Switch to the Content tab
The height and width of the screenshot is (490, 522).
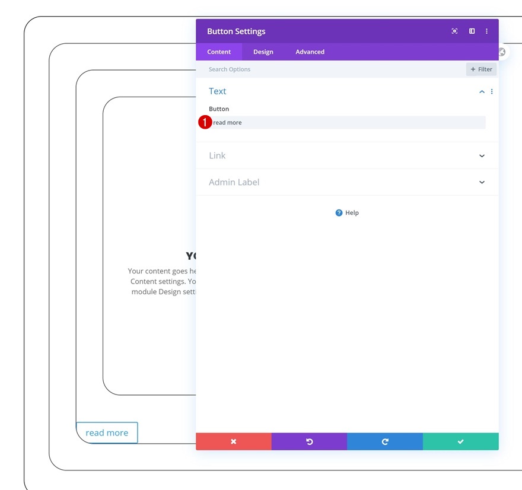coord(219,52)
